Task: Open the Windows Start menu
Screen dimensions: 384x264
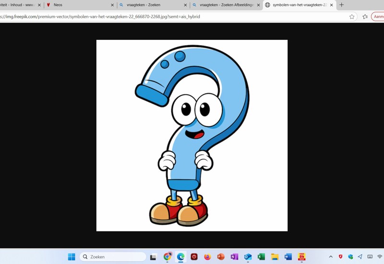Action: coord(72,257)
